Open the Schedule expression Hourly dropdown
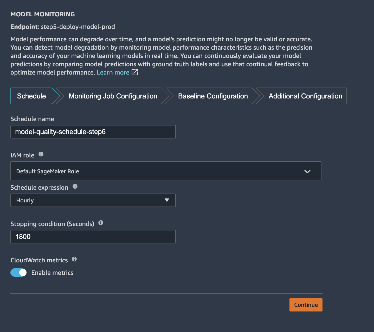The width and height of the screenshot is (374, 332). [x=93, y=200]
